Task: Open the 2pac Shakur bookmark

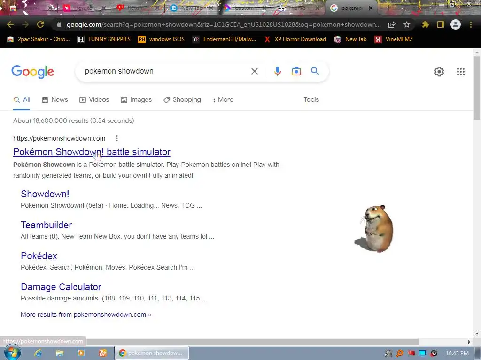Action: [39, 39]
